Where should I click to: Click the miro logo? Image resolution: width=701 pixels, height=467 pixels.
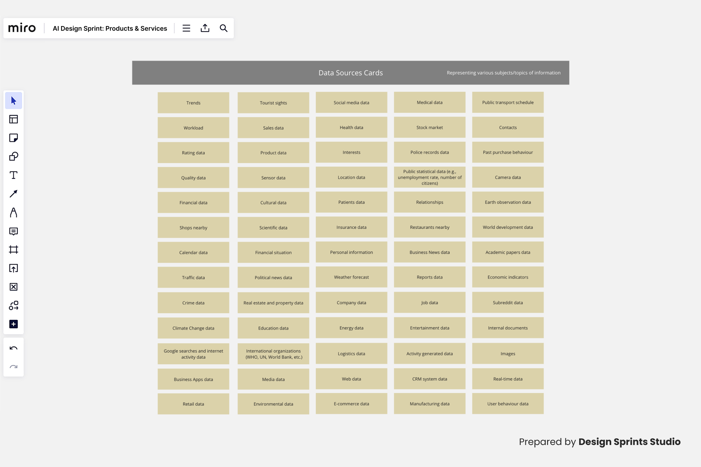pyautogui.click(x=22, y=28)
